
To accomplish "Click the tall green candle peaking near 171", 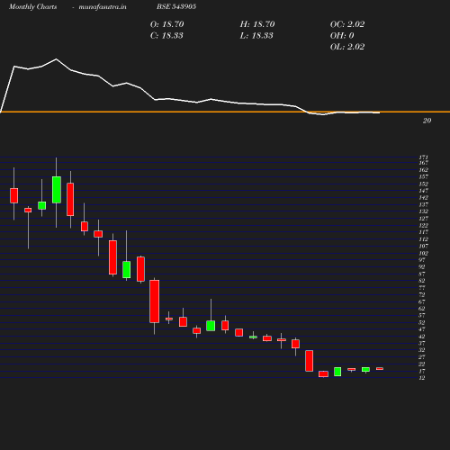I will point(57,190).
